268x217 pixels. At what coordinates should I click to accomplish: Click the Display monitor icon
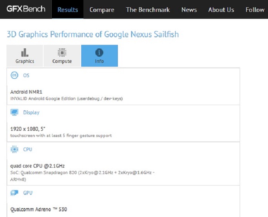15,112
